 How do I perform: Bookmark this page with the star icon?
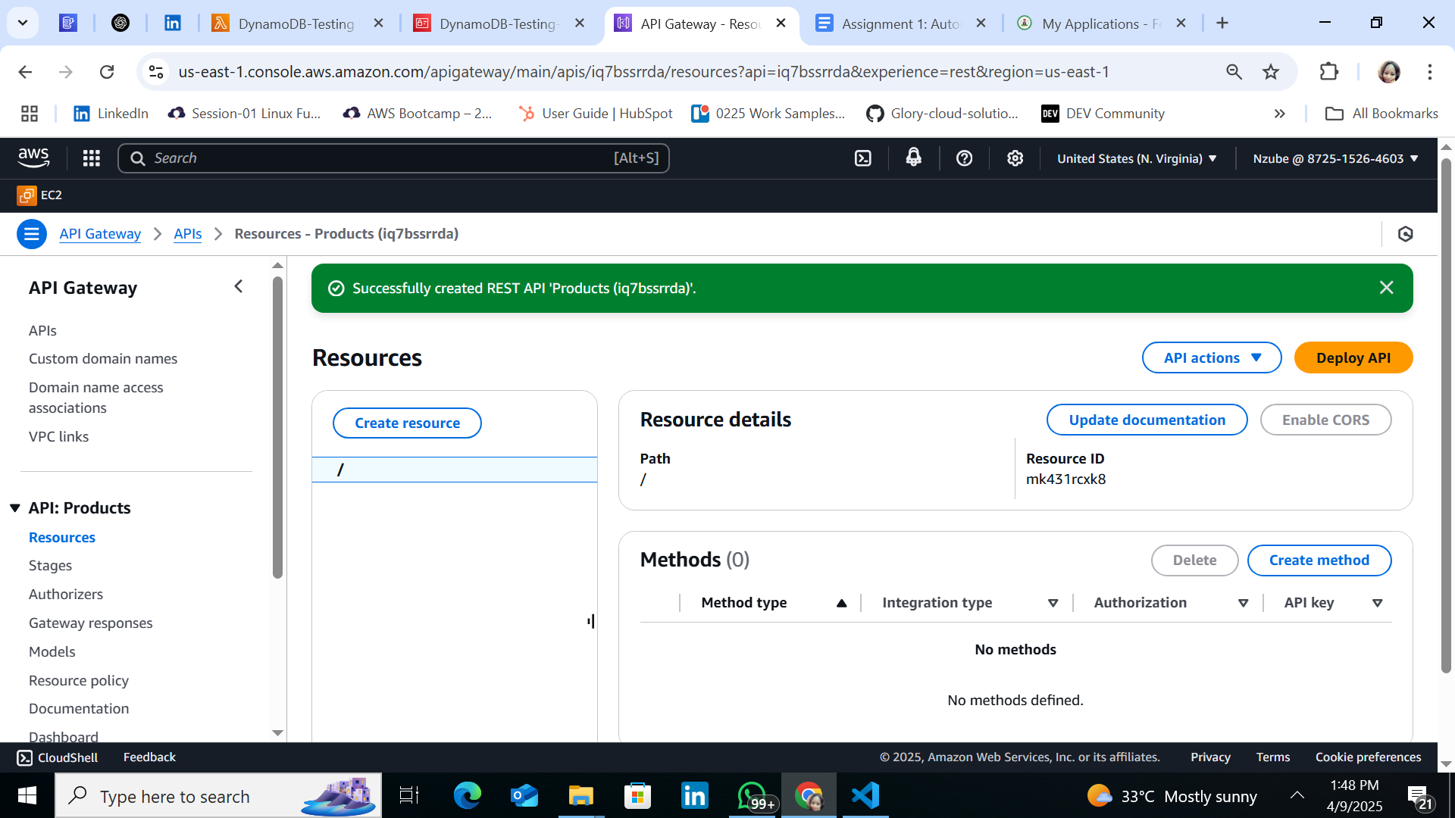point(1271,72)
